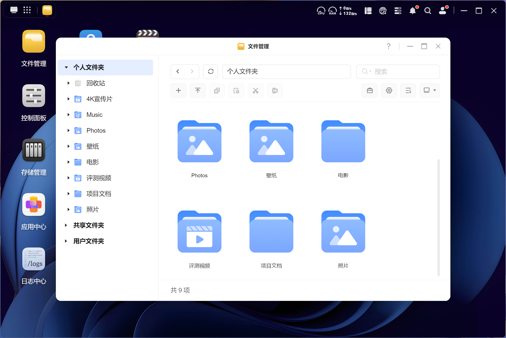Collapse the 个人文件夹 tree node
The width and height of the screenshot is (506, 338).
pos(66,67)
